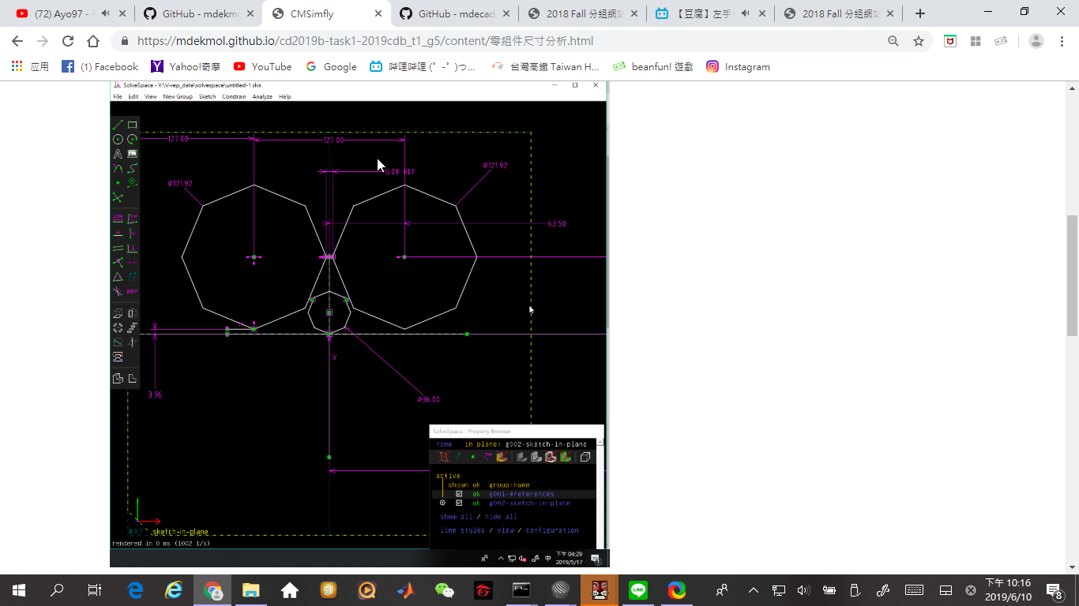Uncheck shown checkbox for g002-sketch-in-plane
1079x606 pixels.
[459, 503]
